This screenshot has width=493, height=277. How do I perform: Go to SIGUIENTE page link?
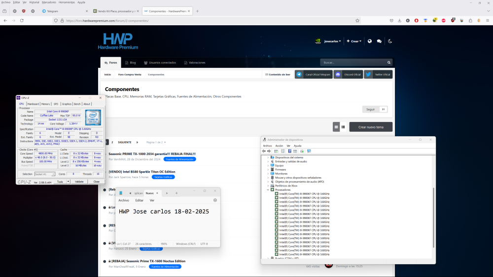(125, 142)
